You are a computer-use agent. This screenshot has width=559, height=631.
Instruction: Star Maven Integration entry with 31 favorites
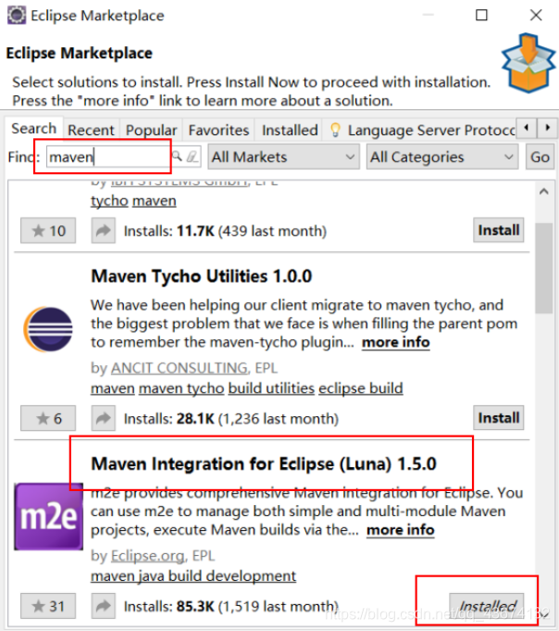pyautogui.click(x=48, y=606)
